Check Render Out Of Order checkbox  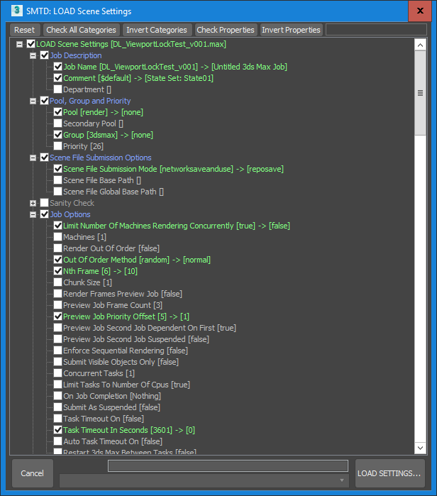click(58, 248)
